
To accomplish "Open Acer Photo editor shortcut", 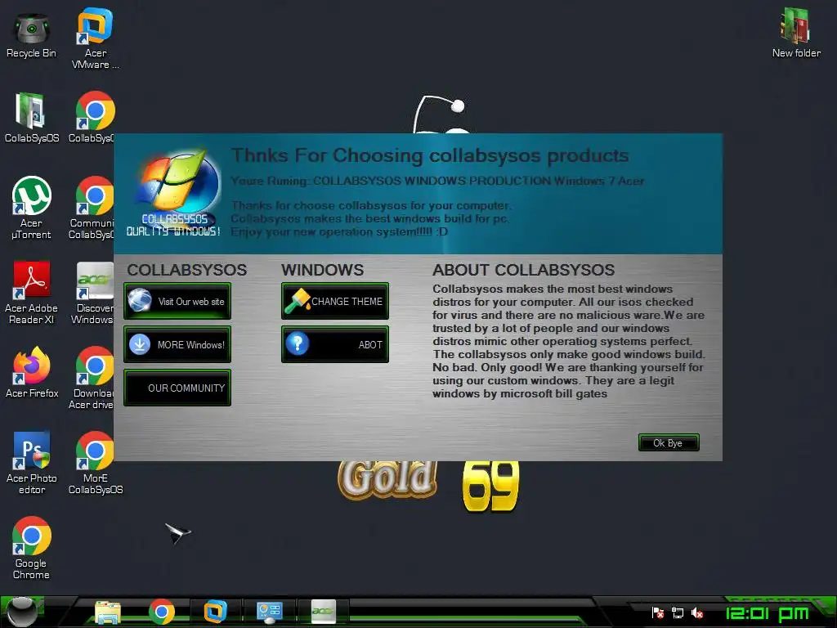I will coord(32,463).
